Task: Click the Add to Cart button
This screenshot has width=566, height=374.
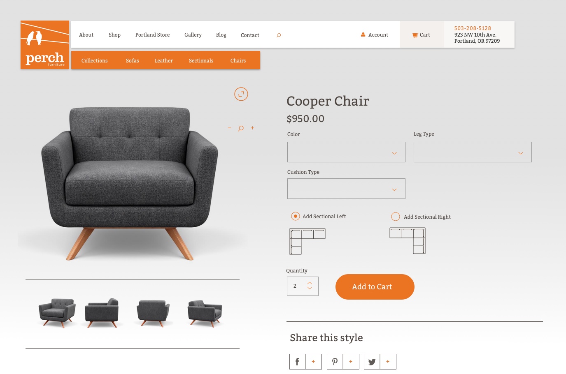Action: click(x=375, y=287)
